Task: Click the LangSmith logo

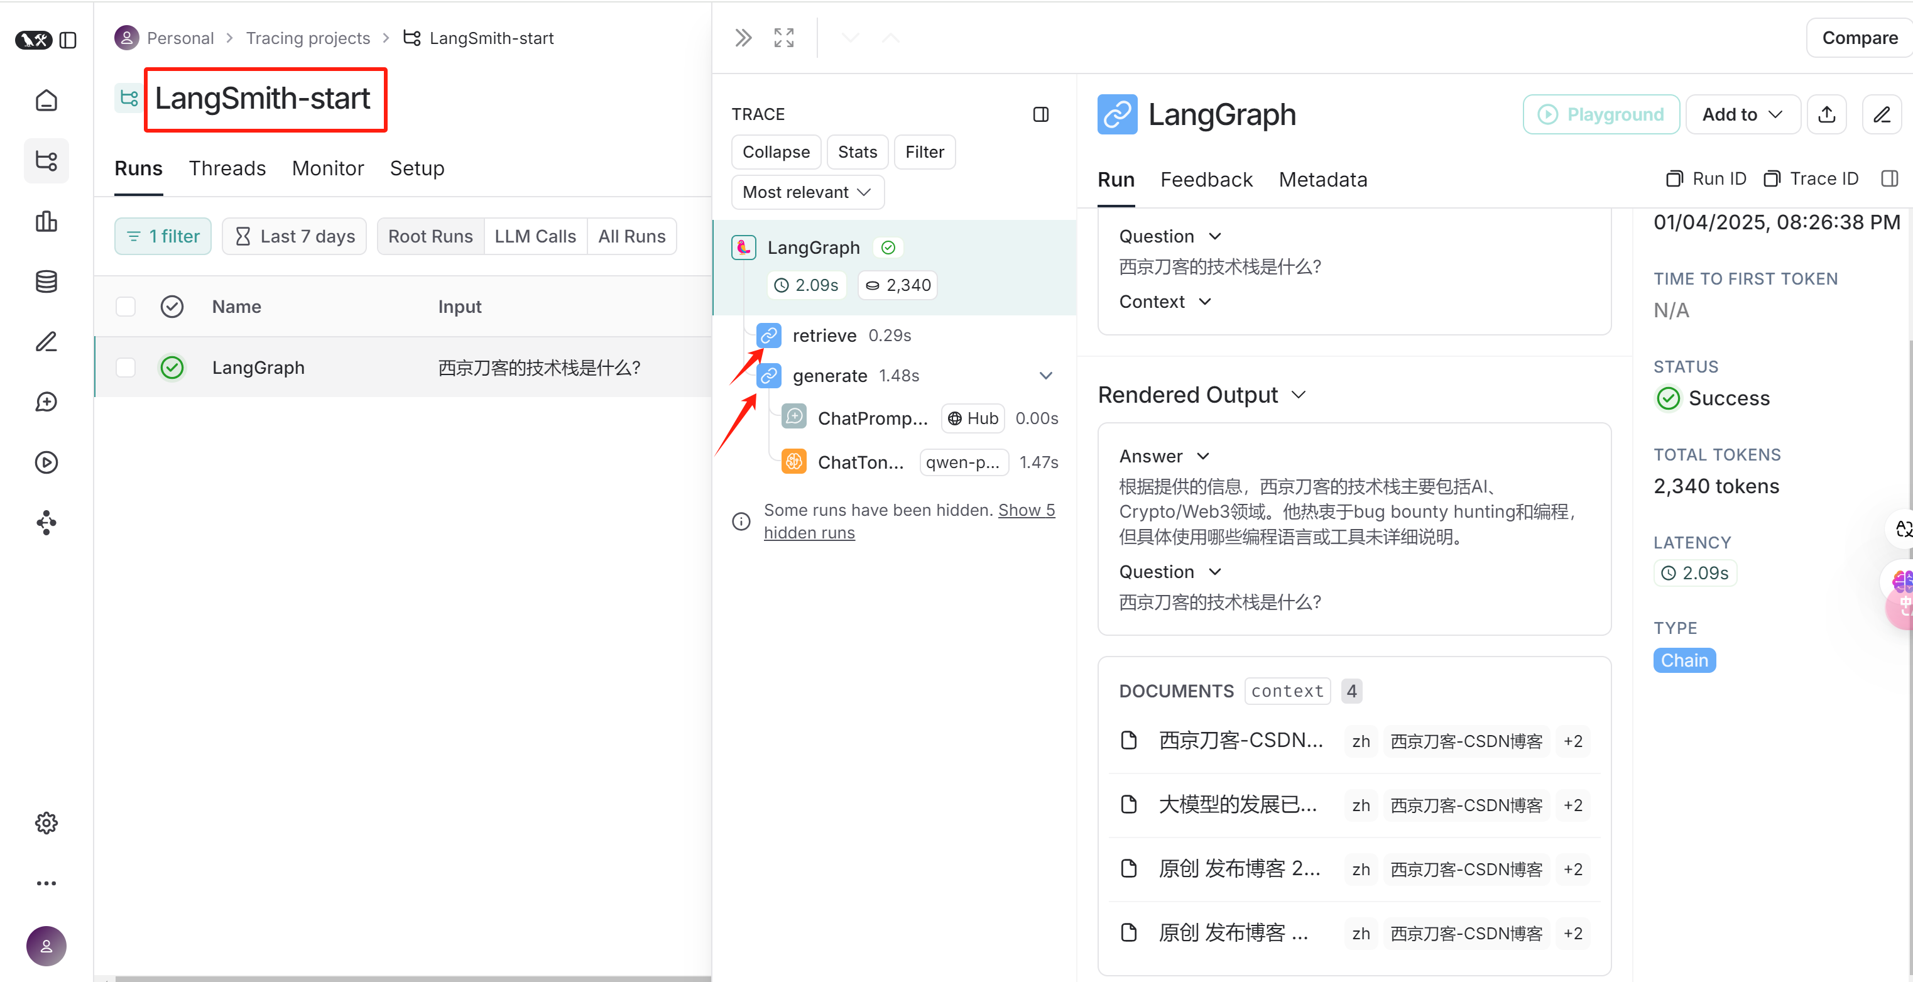Action: tap(33, 40)
